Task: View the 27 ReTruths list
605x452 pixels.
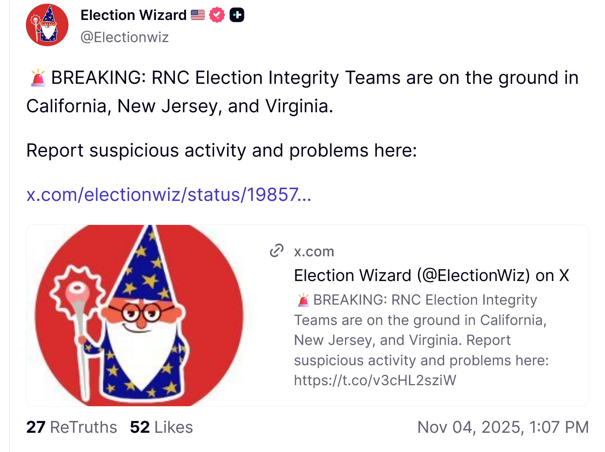Action: coord(72,427)
